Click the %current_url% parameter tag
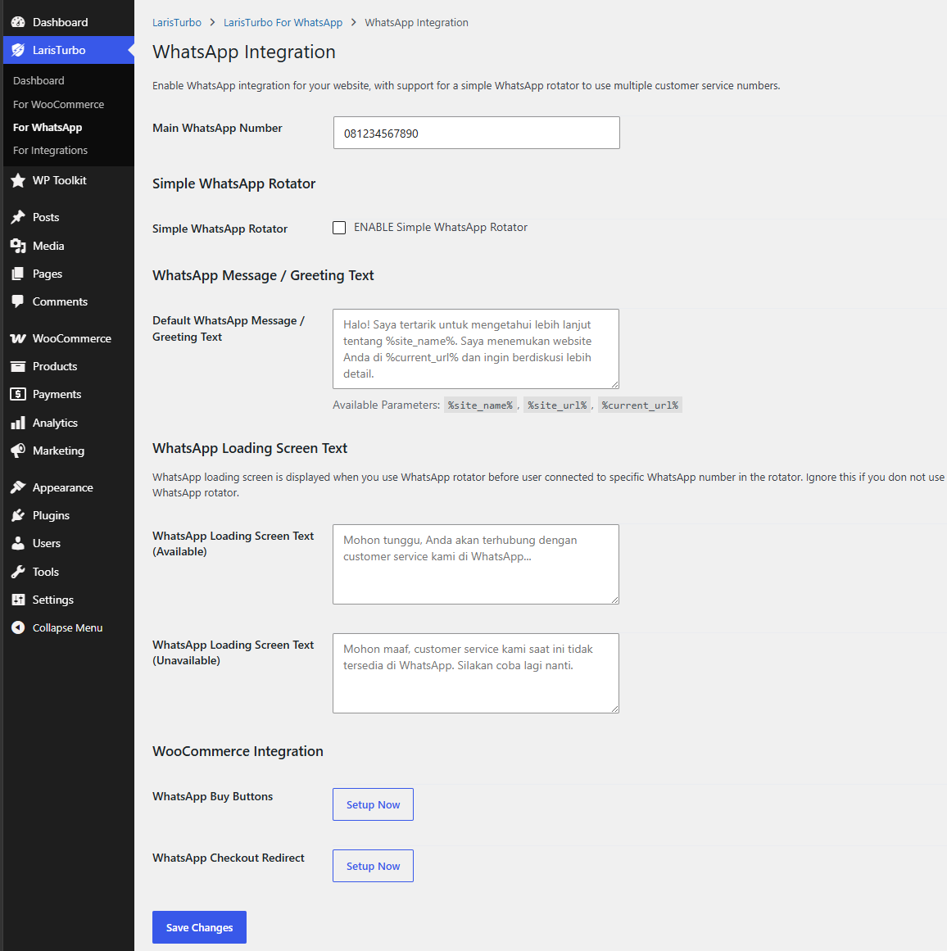 click(x=640, y=405)
